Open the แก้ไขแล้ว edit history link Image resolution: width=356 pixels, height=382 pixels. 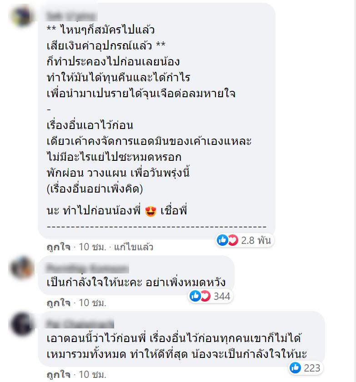click(x=134, y=247)
